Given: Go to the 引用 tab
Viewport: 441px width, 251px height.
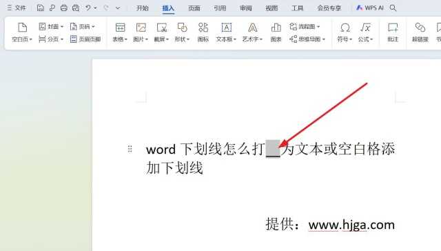Looking at the screenshot, I should [x=220, y=8].
